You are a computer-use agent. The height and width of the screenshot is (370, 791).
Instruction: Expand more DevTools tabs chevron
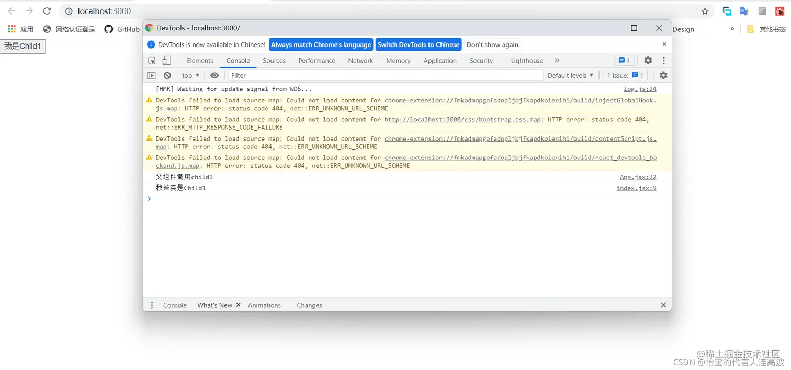[557, 61]
